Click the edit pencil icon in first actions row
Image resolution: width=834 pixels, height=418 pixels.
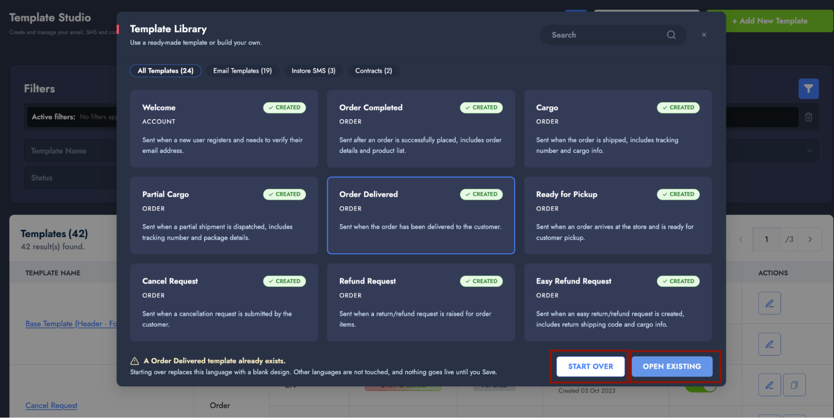769,303
